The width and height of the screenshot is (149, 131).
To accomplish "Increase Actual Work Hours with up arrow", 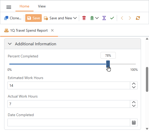I will click(x=134, y=102).
